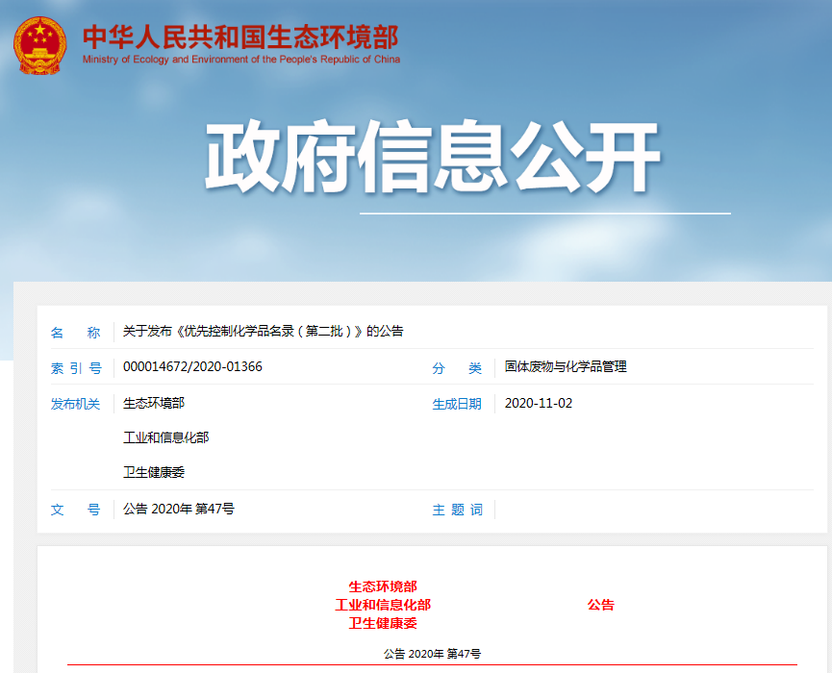Select the 发布机关 field label
The width and height of the screenshot is (832, 673).
(75, 404)
